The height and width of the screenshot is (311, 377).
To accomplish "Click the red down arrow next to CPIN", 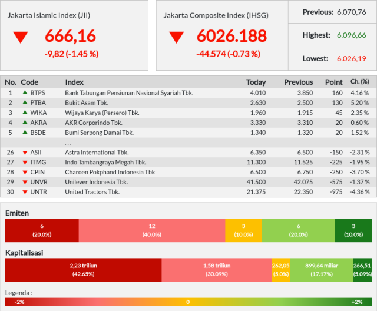I will click(x=25, y=173).
